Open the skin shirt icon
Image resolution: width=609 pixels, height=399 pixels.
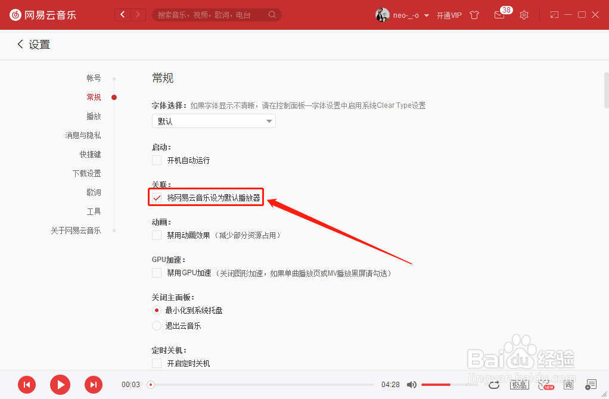click(x=474, y=15)
